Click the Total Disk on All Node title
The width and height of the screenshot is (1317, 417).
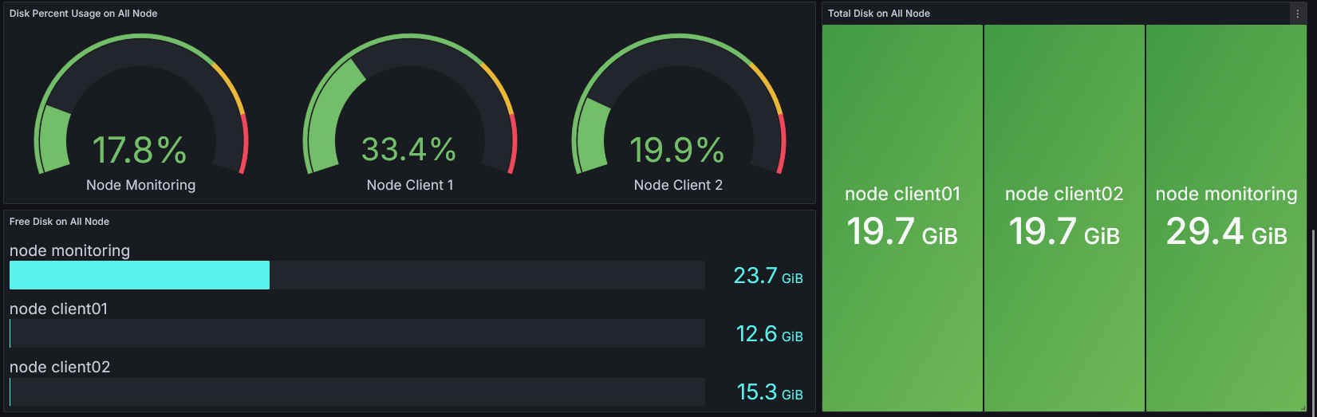[878, 14]
